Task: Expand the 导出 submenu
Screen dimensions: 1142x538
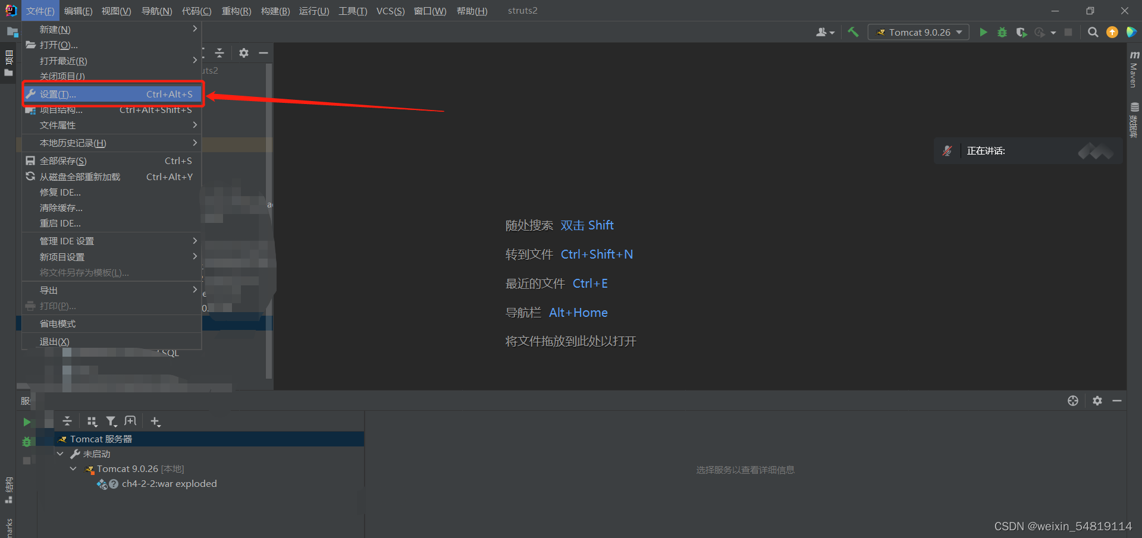Action: pos(112,290)
